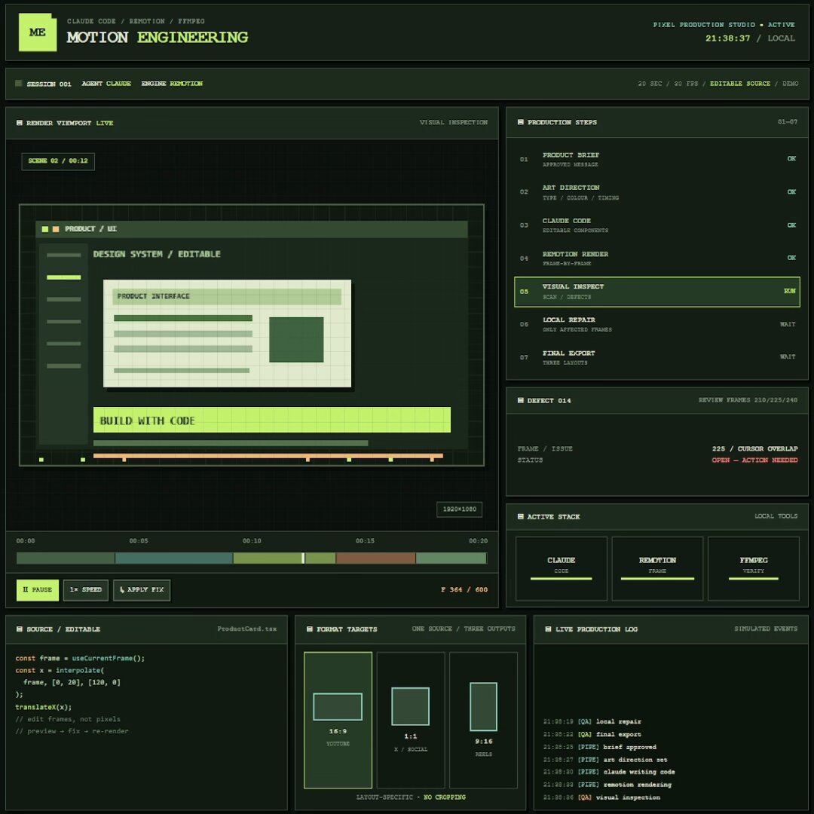Open the Remotion Render step

click(x=656, y=258)
